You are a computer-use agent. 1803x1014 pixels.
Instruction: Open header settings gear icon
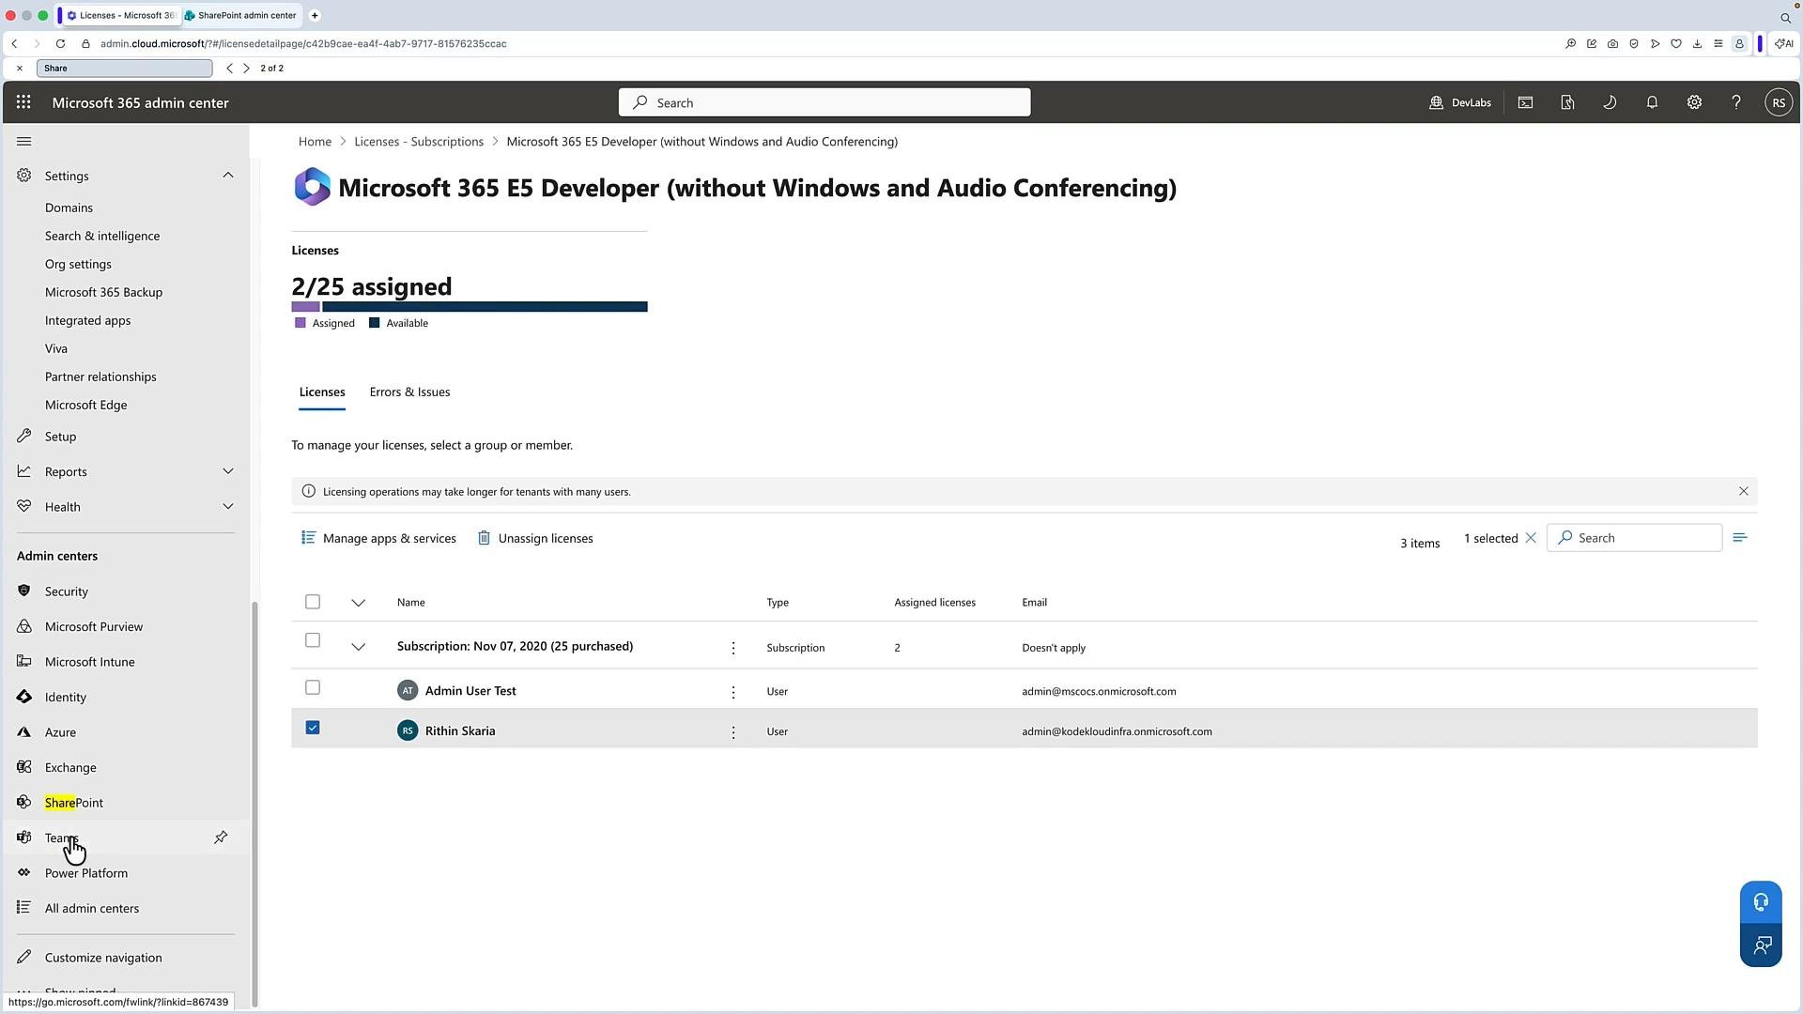click(x=1694, y=102)
